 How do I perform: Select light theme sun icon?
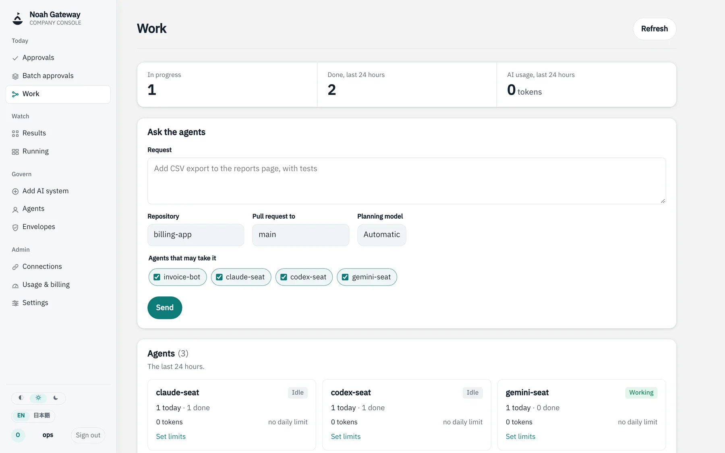(38, 398)
